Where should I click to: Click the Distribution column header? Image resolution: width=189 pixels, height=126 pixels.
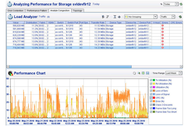tap(31, 22)
